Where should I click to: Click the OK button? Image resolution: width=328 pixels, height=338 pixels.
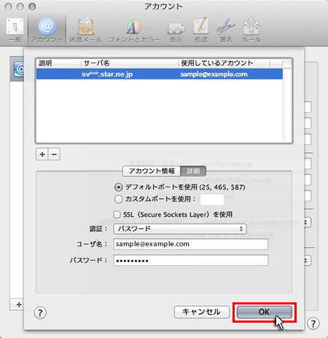tap(265, 312)
